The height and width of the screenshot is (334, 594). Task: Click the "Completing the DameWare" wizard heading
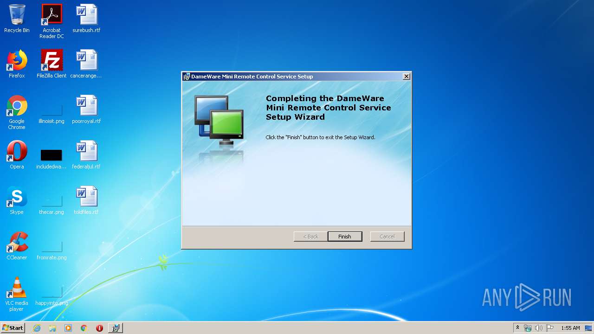[329, 108]
